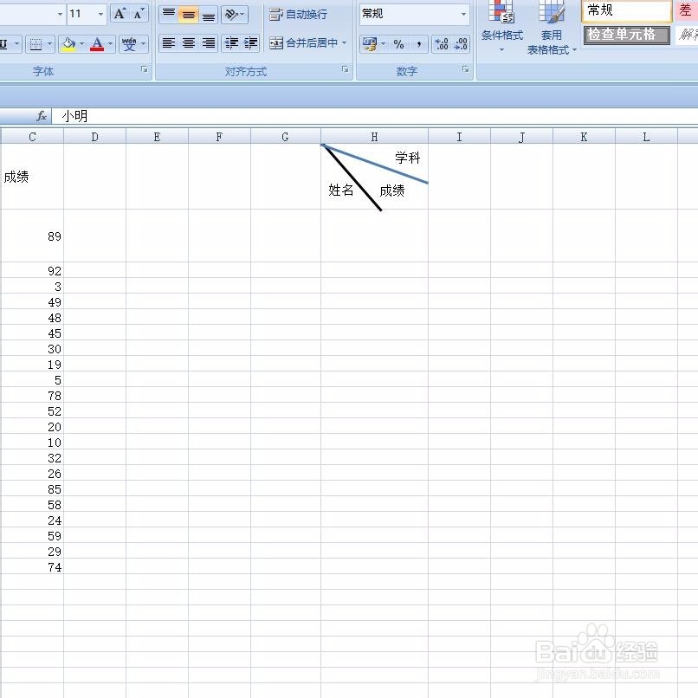Open underline style dropdown arrow
The width and height of the screenshot is (698, 698).
[x=17, y=43]
